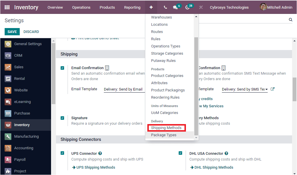Open the plus creation dropdown in top bar
297x175 pixels.
tap(151, 7)
